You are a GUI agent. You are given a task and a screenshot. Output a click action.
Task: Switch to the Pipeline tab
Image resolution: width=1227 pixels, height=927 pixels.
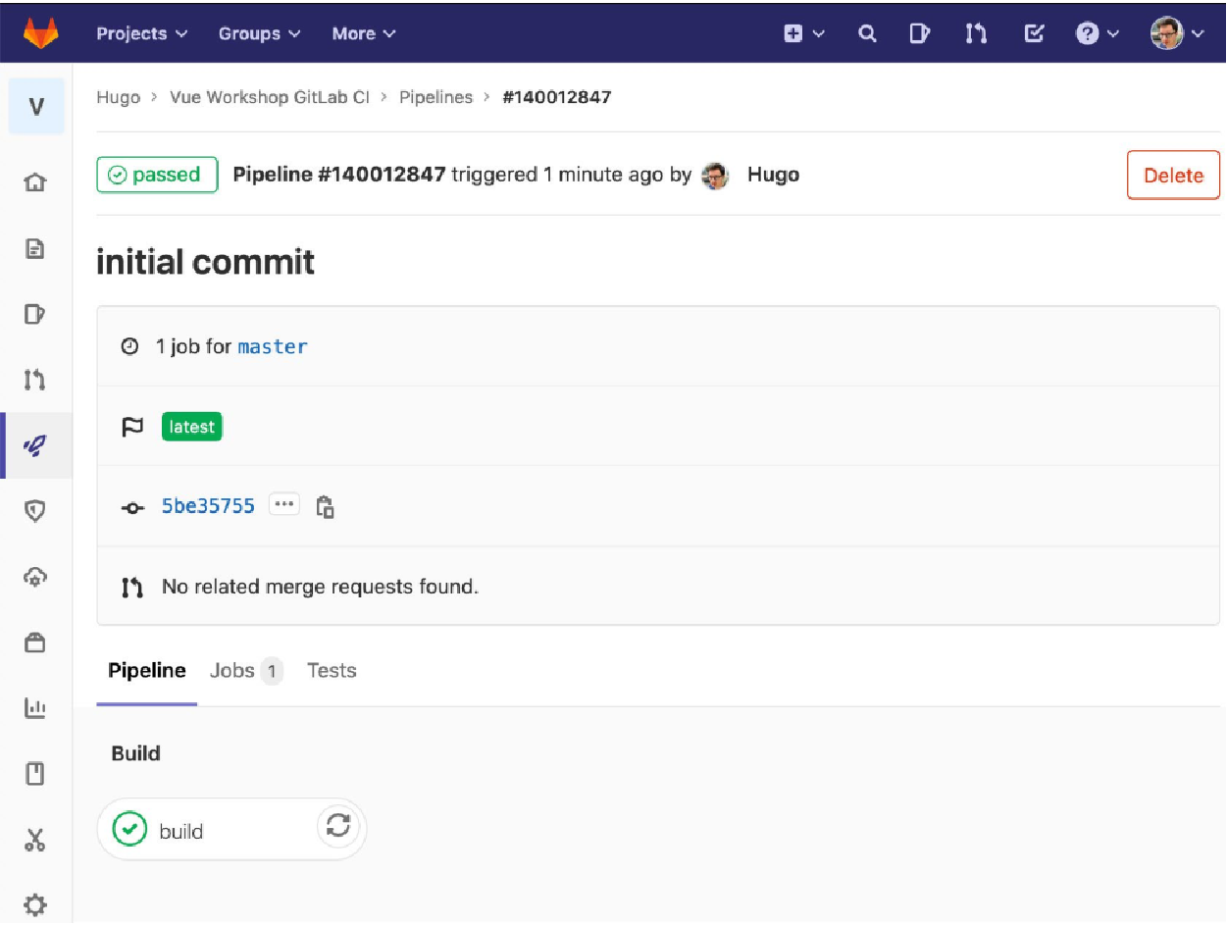tap(147, 671)
